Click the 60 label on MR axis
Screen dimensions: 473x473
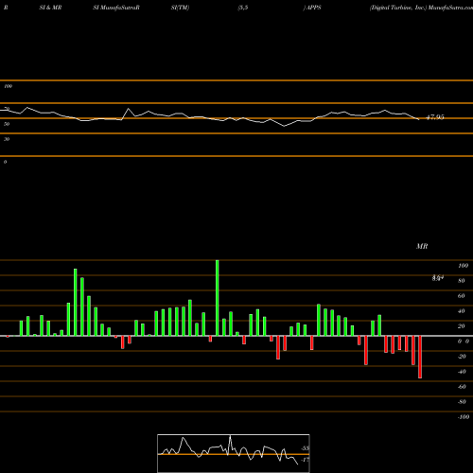(462, 296)
